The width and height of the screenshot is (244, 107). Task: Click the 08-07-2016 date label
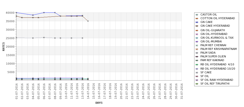click(55, 91)
